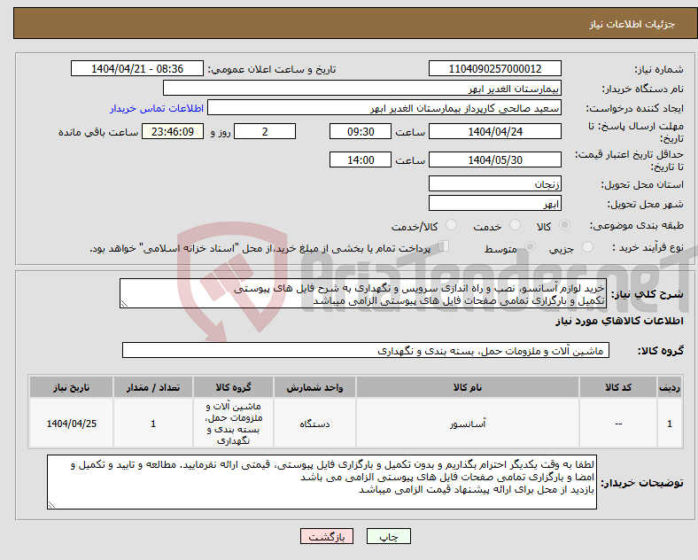Click the price validity date 1404/05/30
Image resolution: width=698 pixels, height=560 pixels.
[x=495, y=159]
